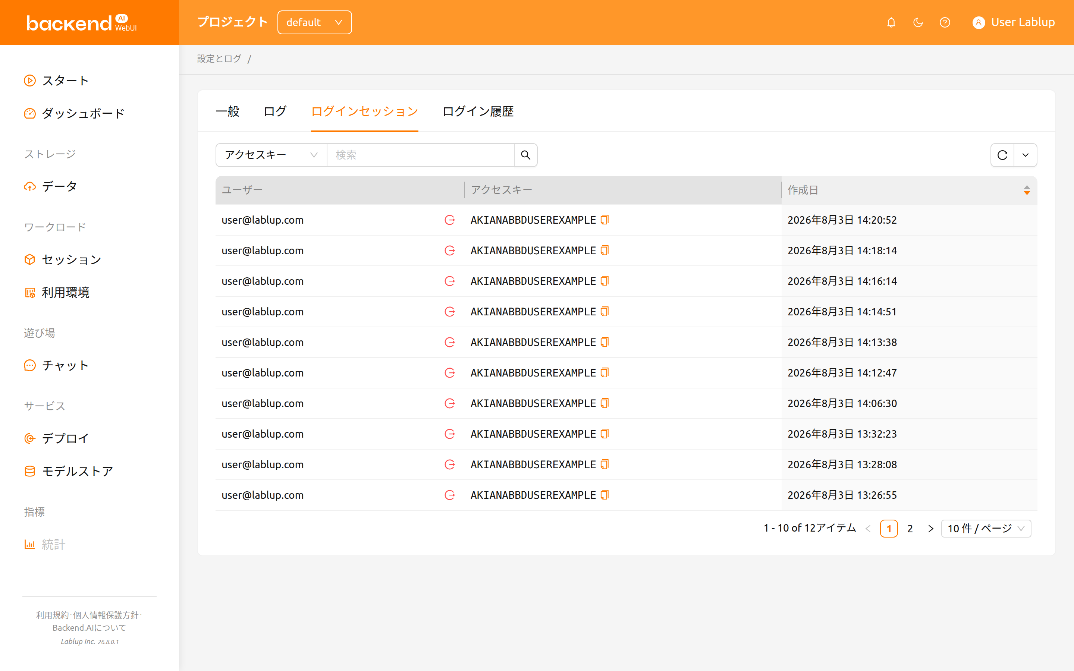Select AKIANABBDUSEREXAMPLE in 14:13:38 row

pos(533,342)
